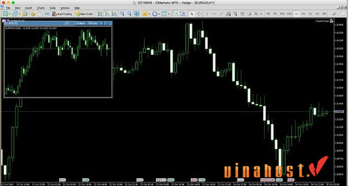Click the Chart-in-Chart indicator icon
Image resolution: width=348 pixels, height=186 pixels.
(332, 21)
